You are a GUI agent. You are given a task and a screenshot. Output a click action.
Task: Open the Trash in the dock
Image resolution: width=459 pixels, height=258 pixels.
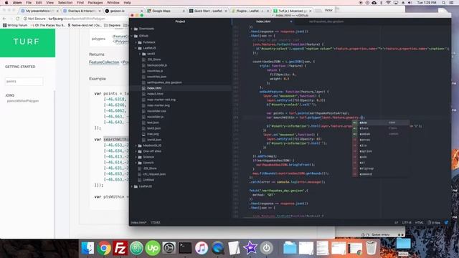372,248
